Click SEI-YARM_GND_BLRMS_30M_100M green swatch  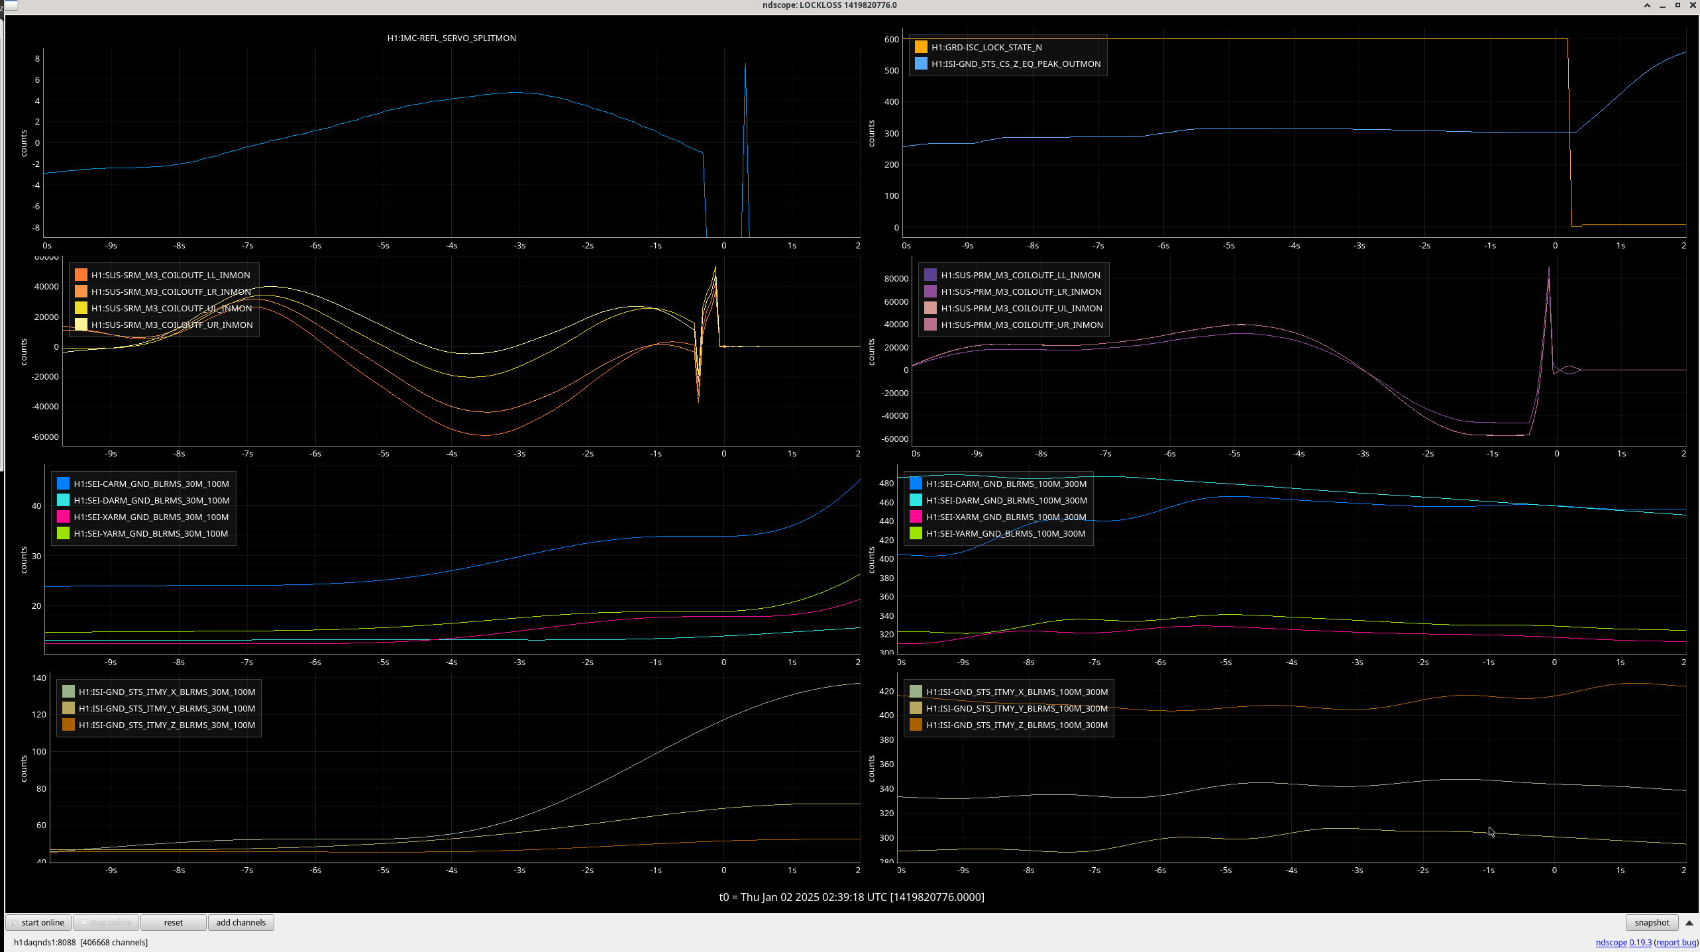tap(63, 533)
